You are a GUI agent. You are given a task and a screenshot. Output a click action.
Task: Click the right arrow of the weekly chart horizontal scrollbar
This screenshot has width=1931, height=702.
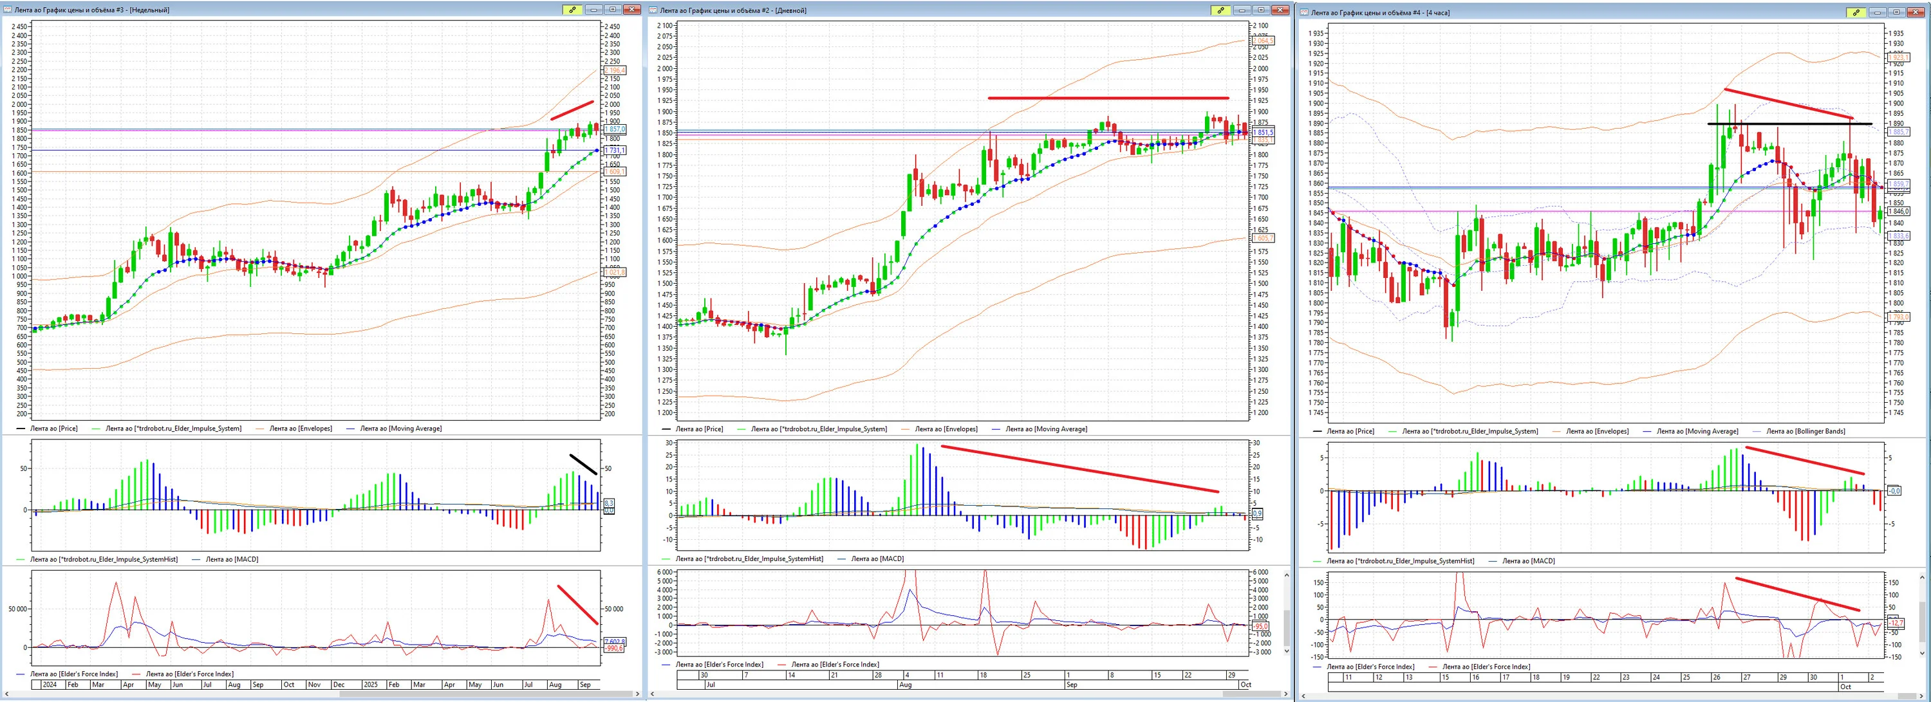pyautogui.click(x=637, y=694)
